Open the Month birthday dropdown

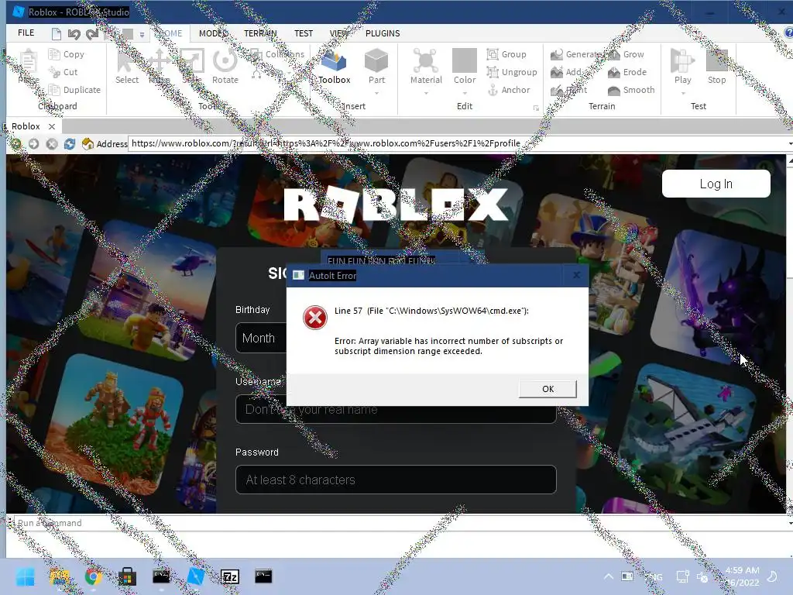pos(261,338)
